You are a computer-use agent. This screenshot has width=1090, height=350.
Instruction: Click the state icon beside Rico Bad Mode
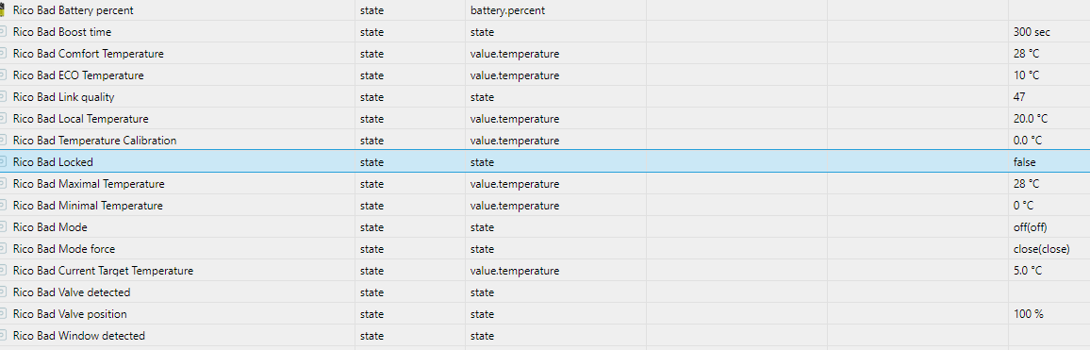tap(3, 226)
